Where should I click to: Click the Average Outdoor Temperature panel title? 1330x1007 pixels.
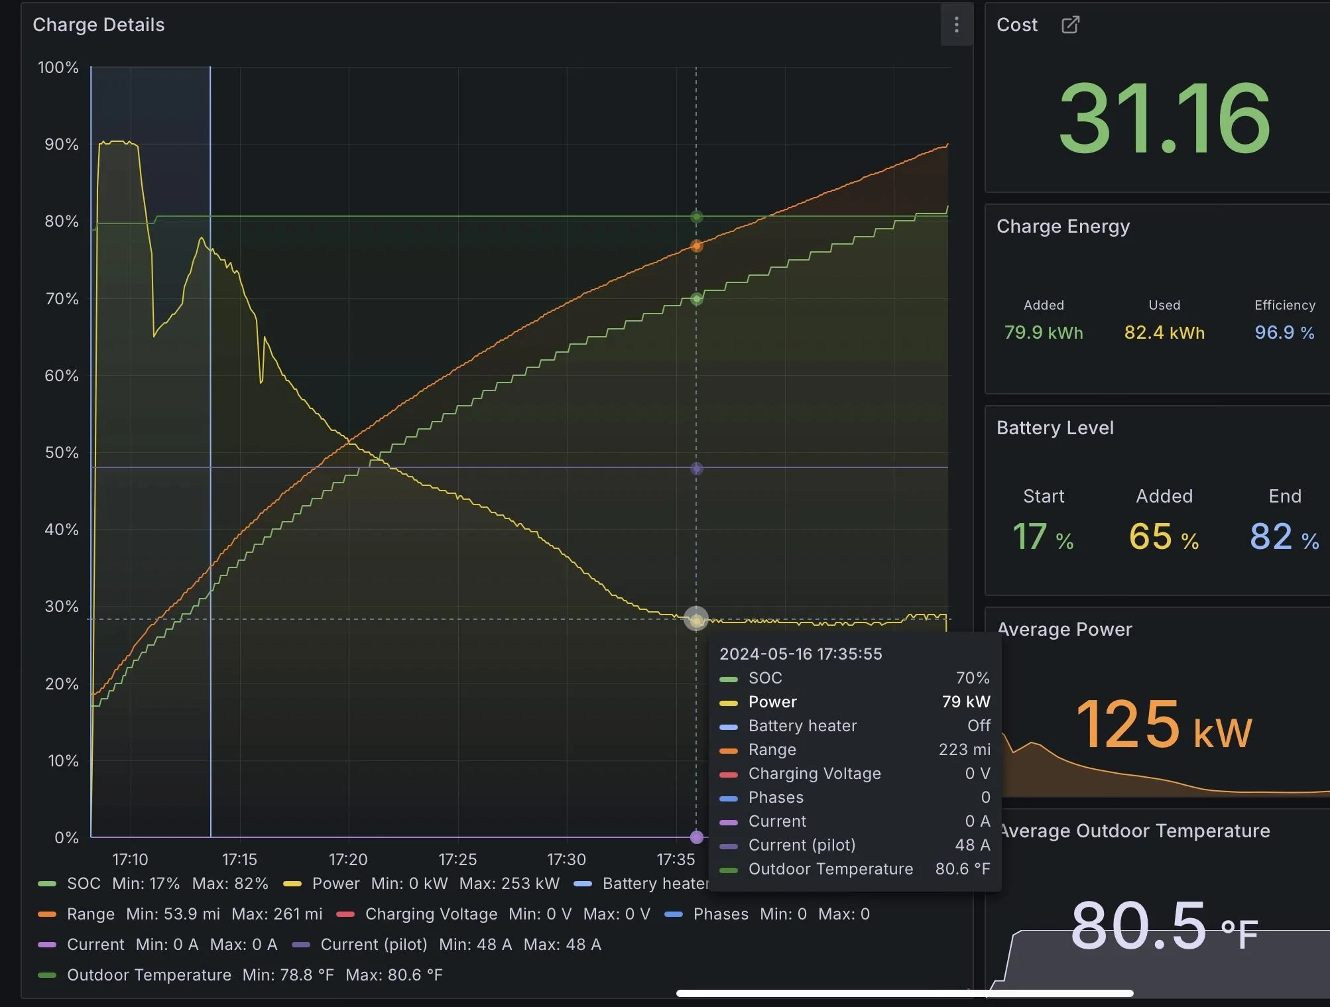pos(1134,831)
